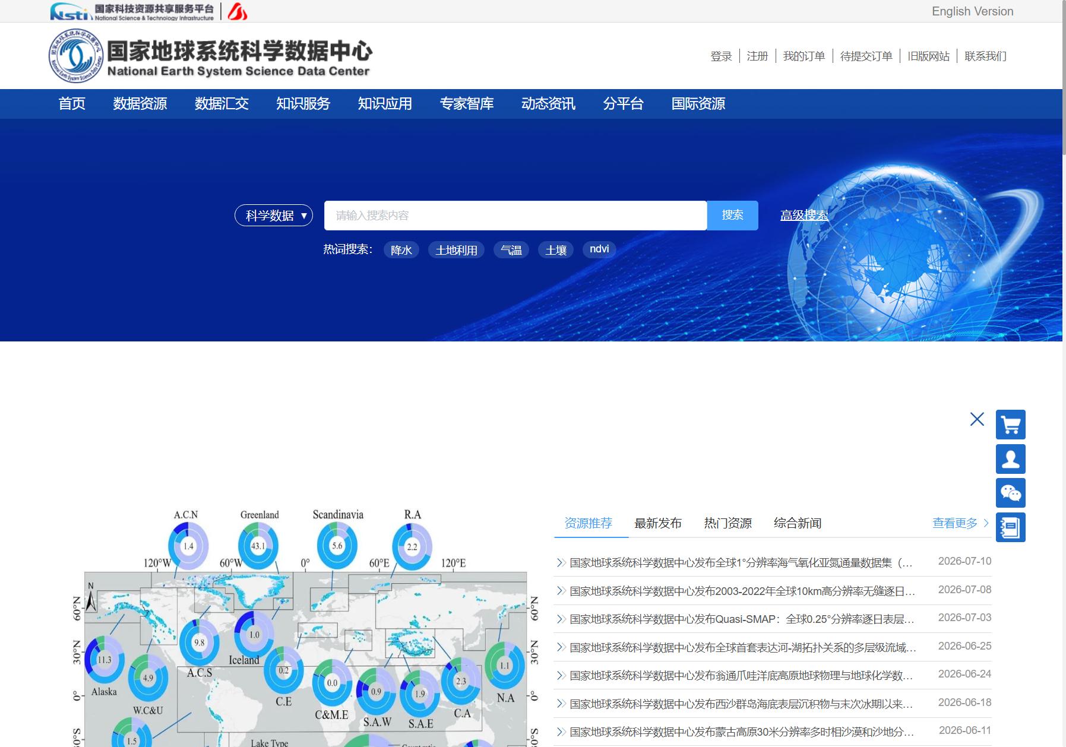This screenshot has width=1066, height=747.
Task: Click 查看更多 to view more
Action: (x=955, y=523)
